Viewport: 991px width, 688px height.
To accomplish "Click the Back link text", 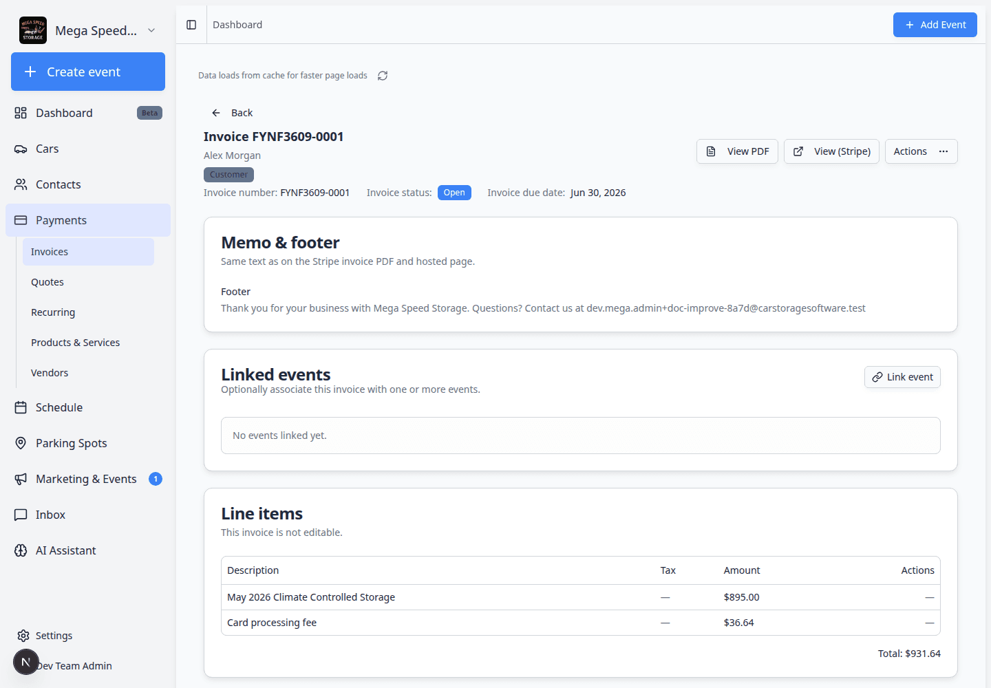I will [242, 113].
